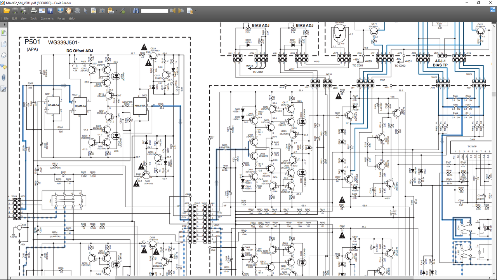Open the Comments navigation panel
This screenshot has height=280, width=497.
4,66
